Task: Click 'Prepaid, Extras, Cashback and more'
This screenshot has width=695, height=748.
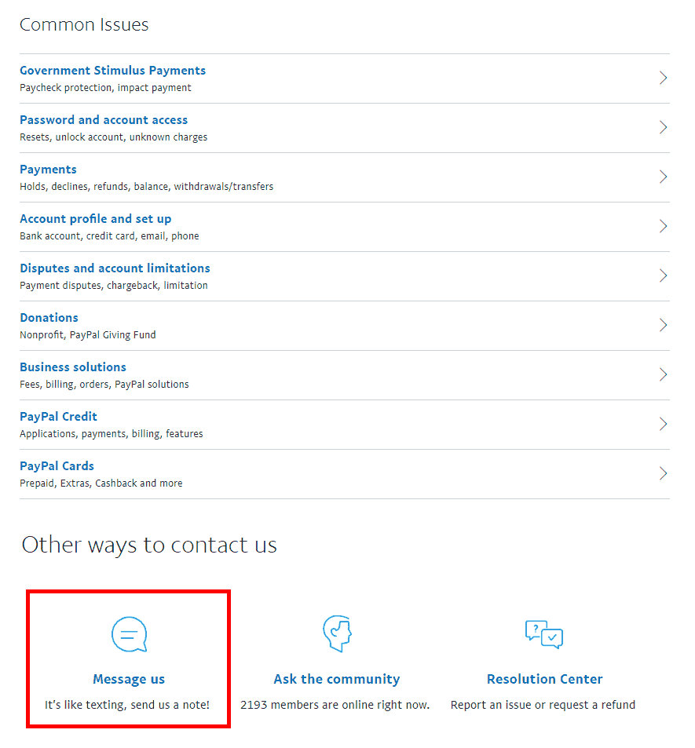Action: 101,483
